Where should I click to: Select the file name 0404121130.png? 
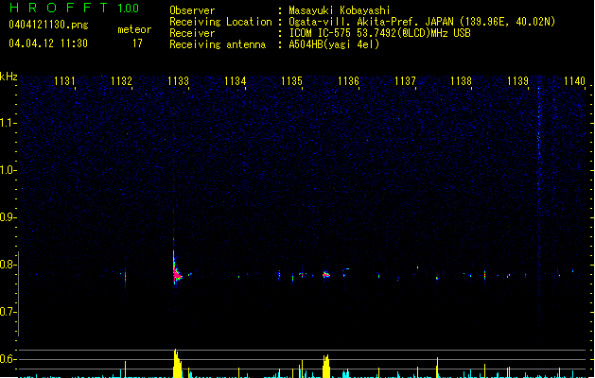(x=48, y=25)
